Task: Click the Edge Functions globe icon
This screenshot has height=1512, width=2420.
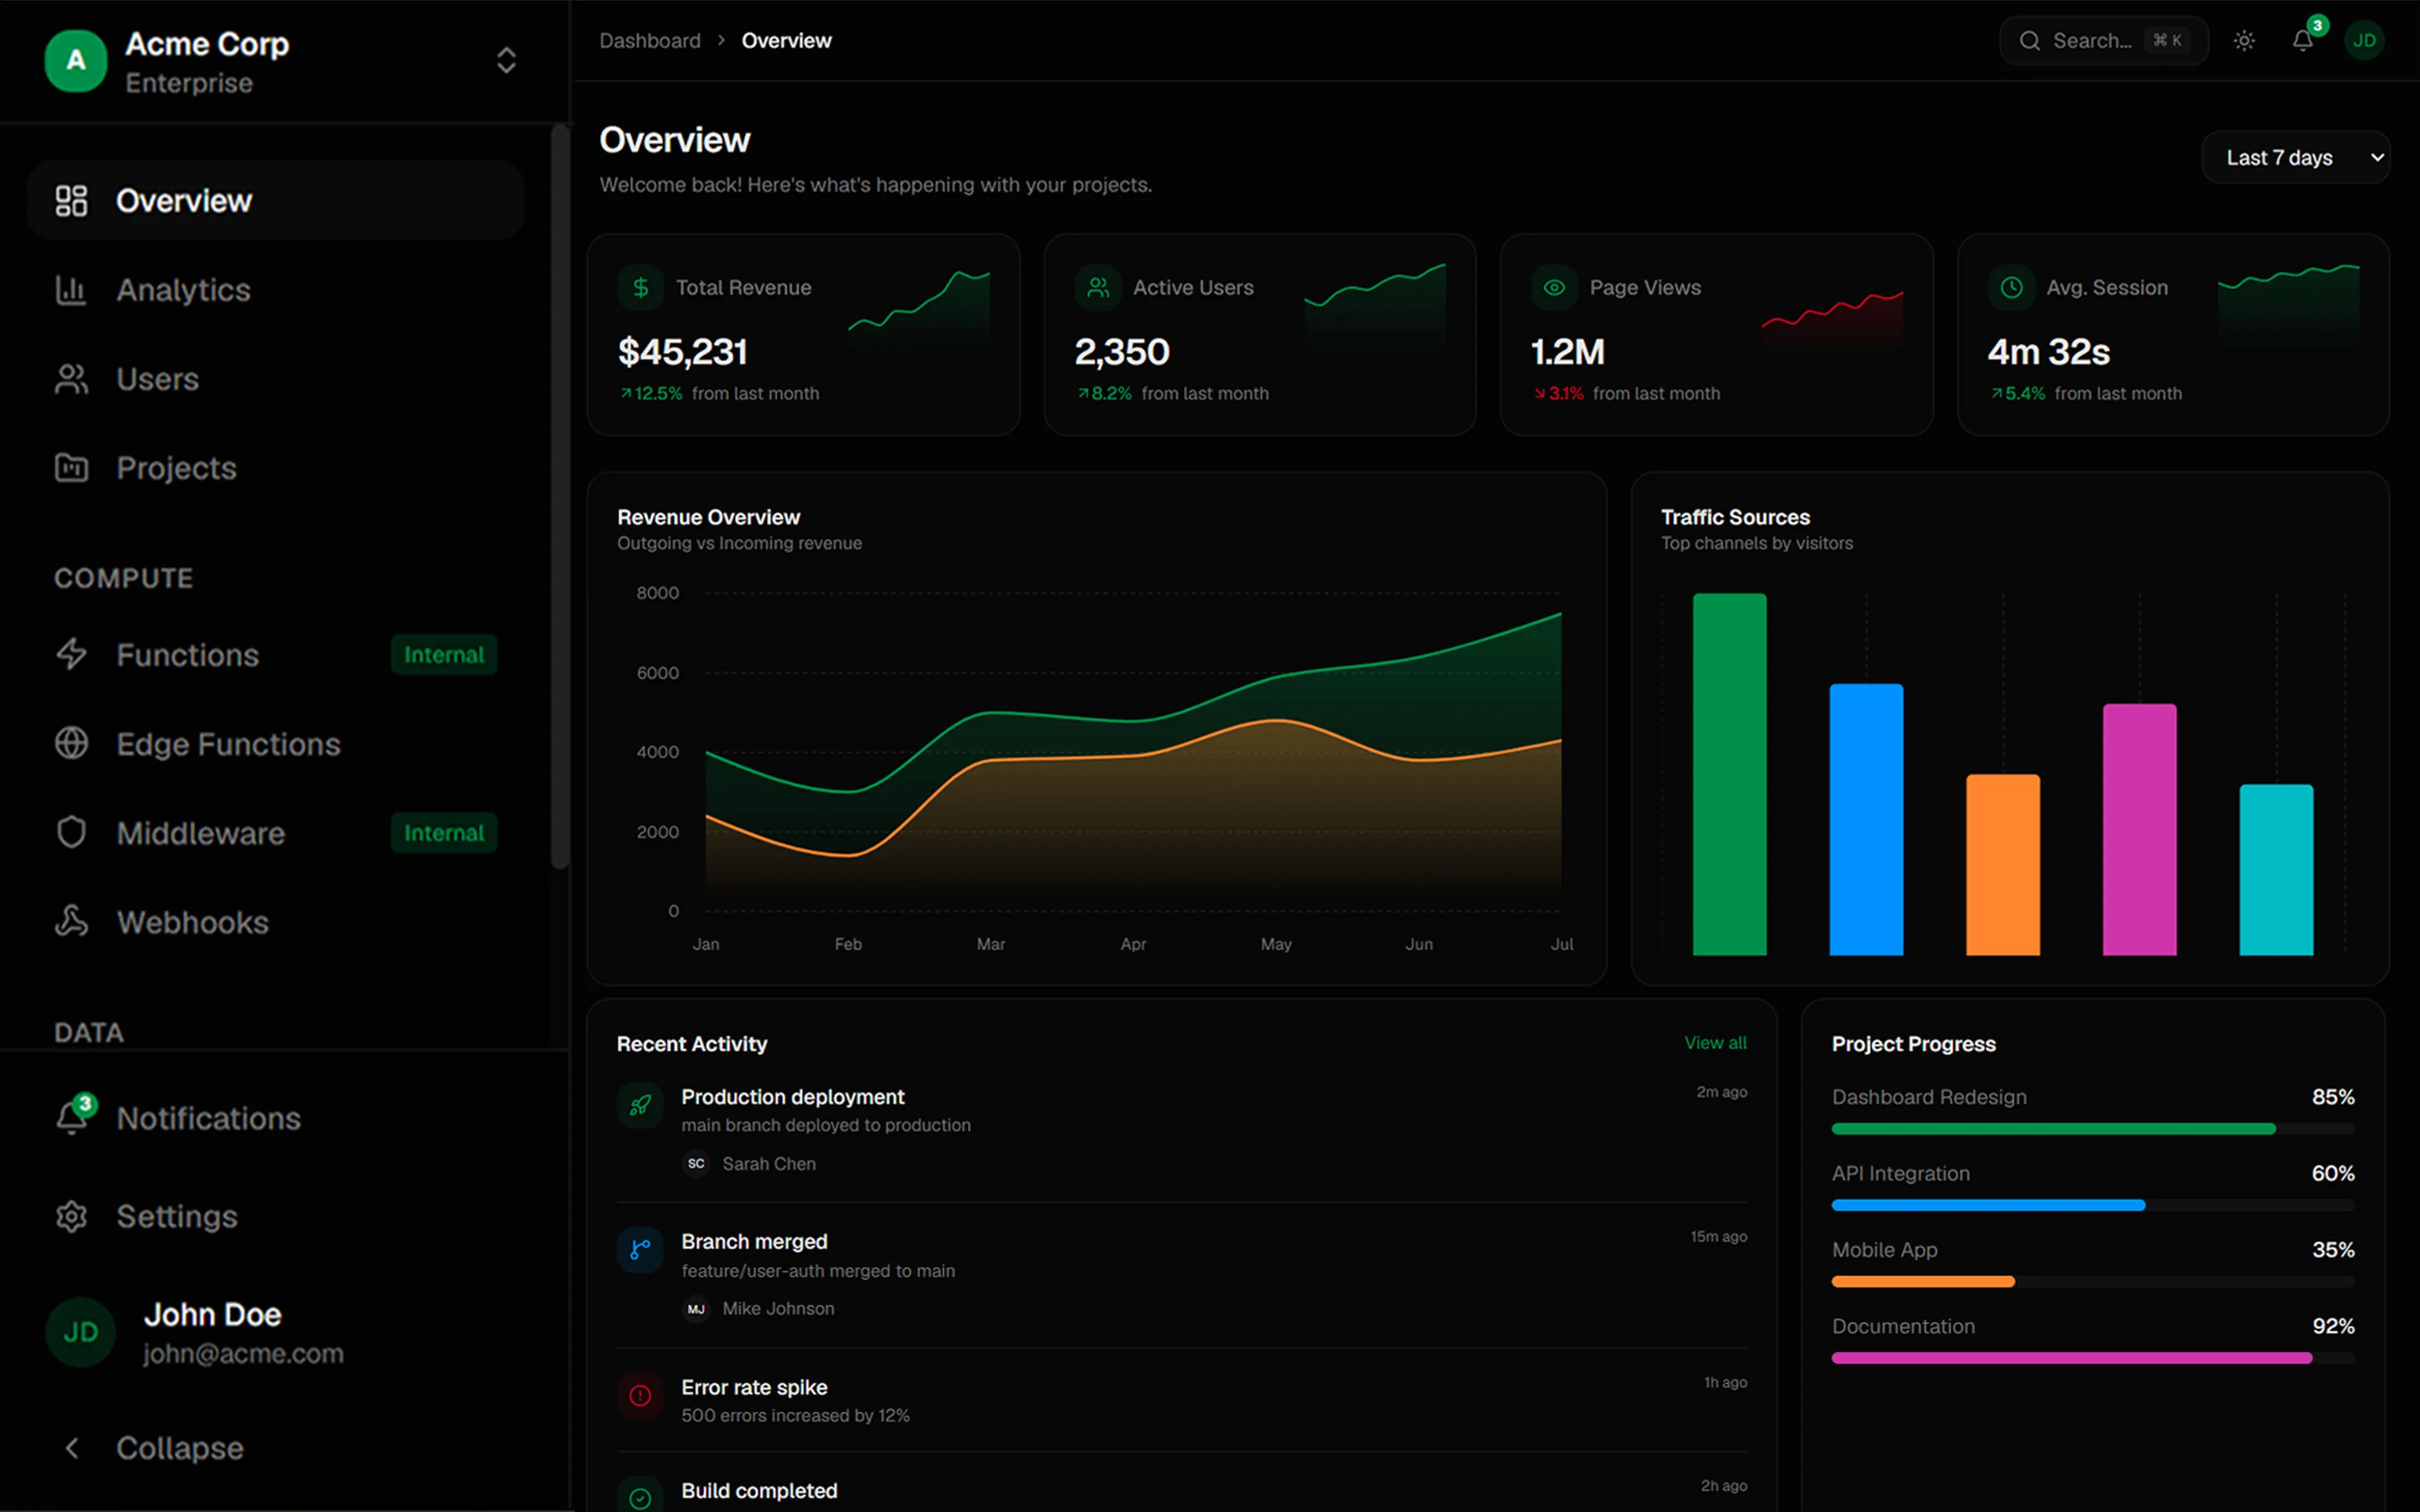Action: [71, 743]
